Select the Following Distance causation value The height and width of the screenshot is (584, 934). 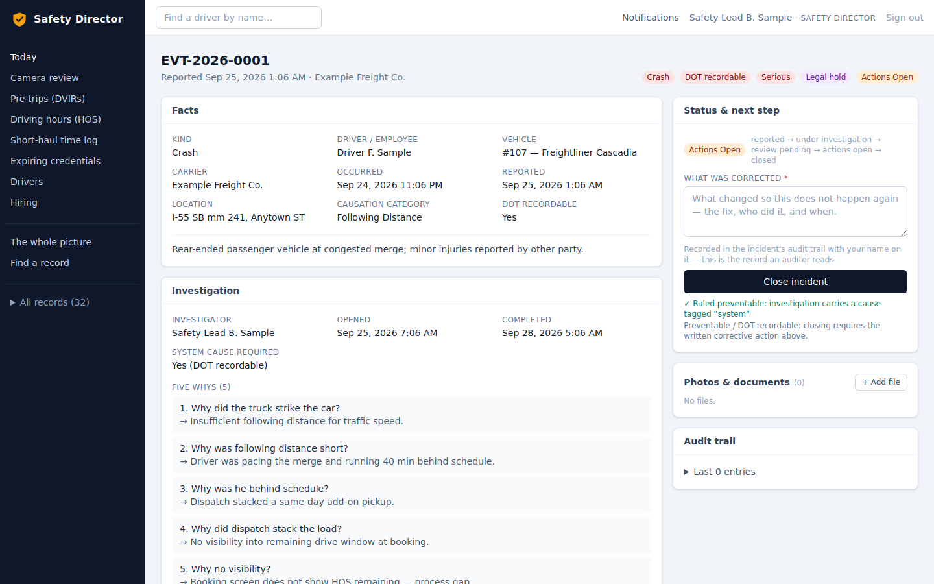click(379, 217)
